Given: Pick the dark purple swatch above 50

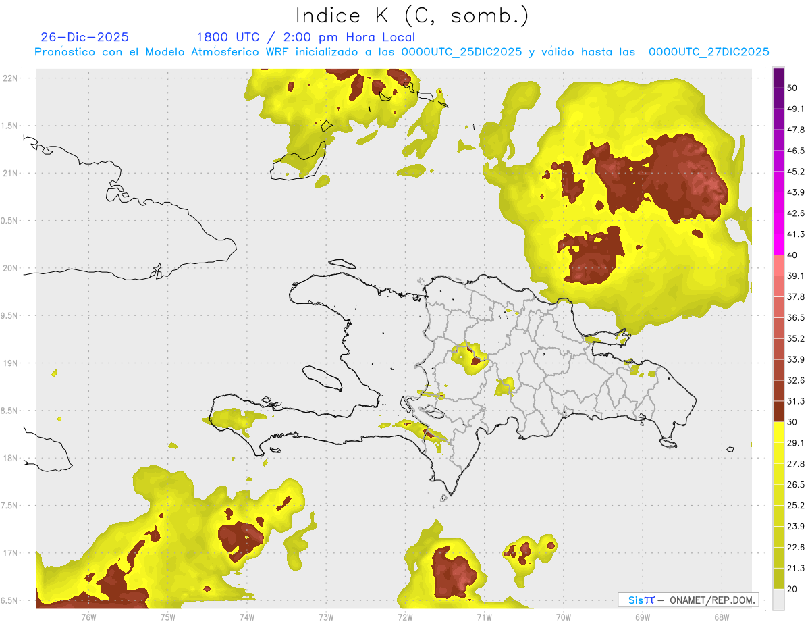Looking at the screenshot, I should pyautogui.click(x=778, y=78).
